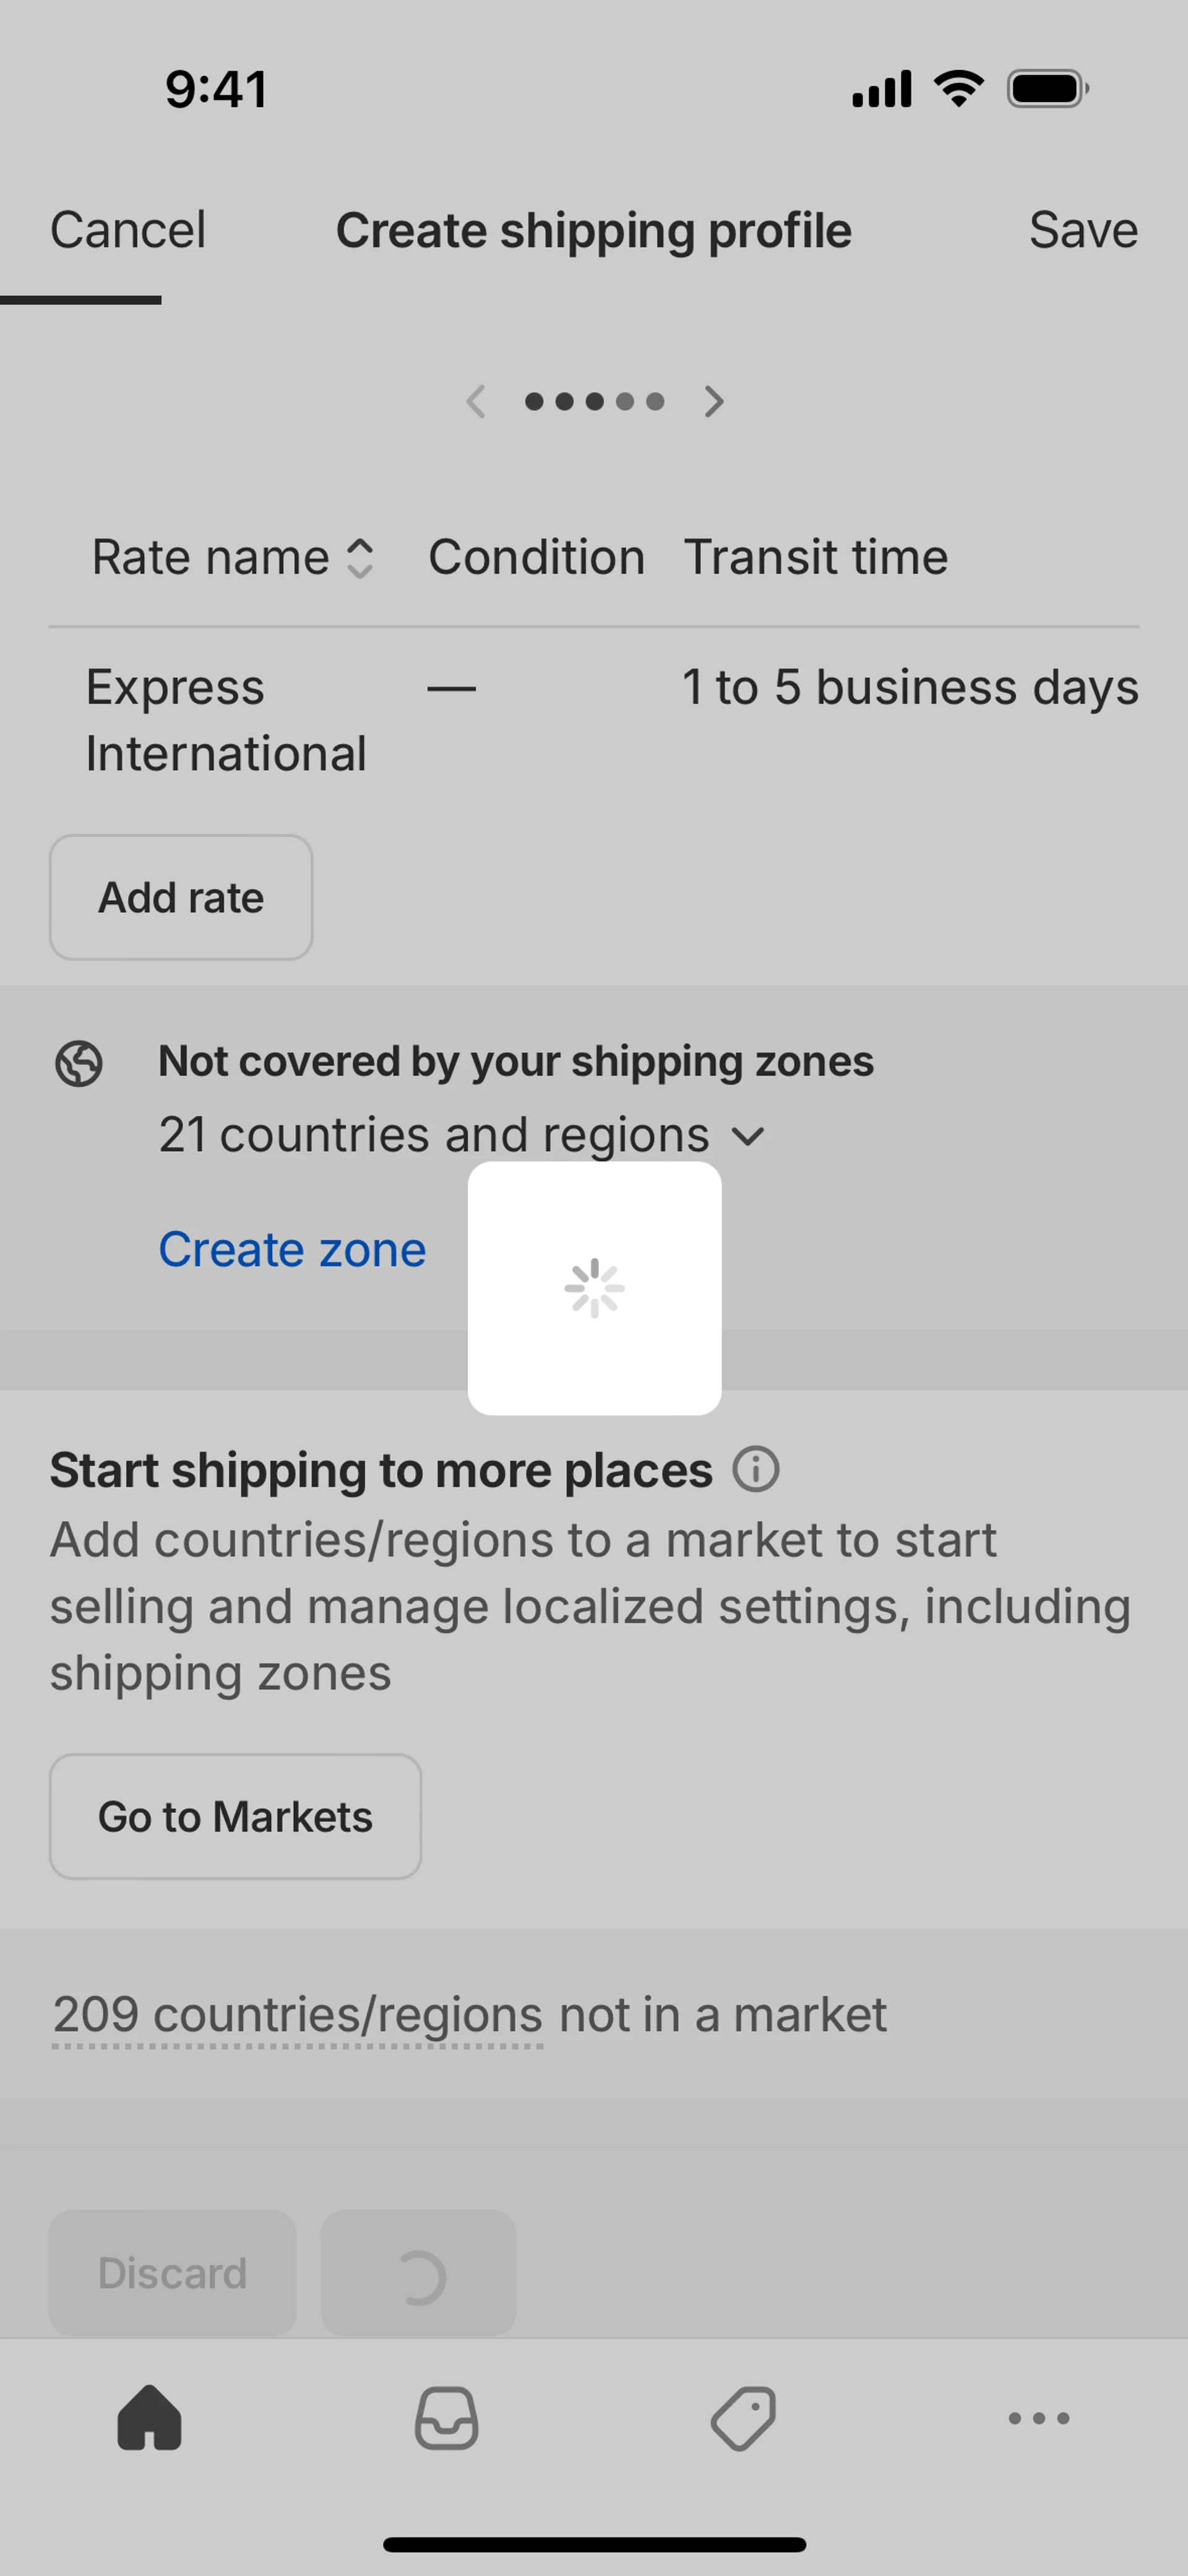
Task: Click the Transit time column header
Action: tap(815, 557)
